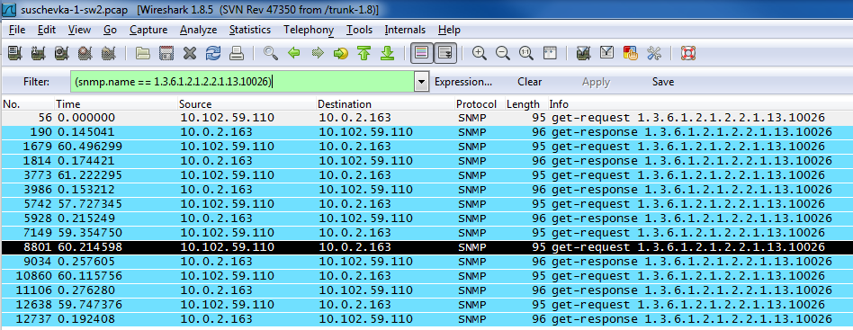The height and width of the screenshot is (330, 853).
Task: Select packet 1679 with time 60.496299
Action: click(x=426, y=147)
